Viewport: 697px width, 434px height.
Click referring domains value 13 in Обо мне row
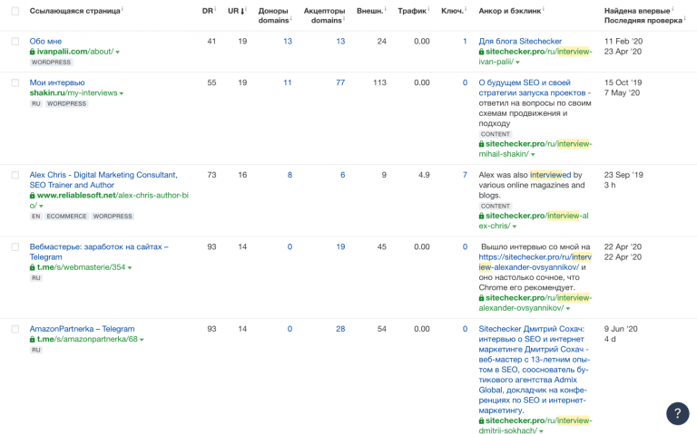click(288, 42)
